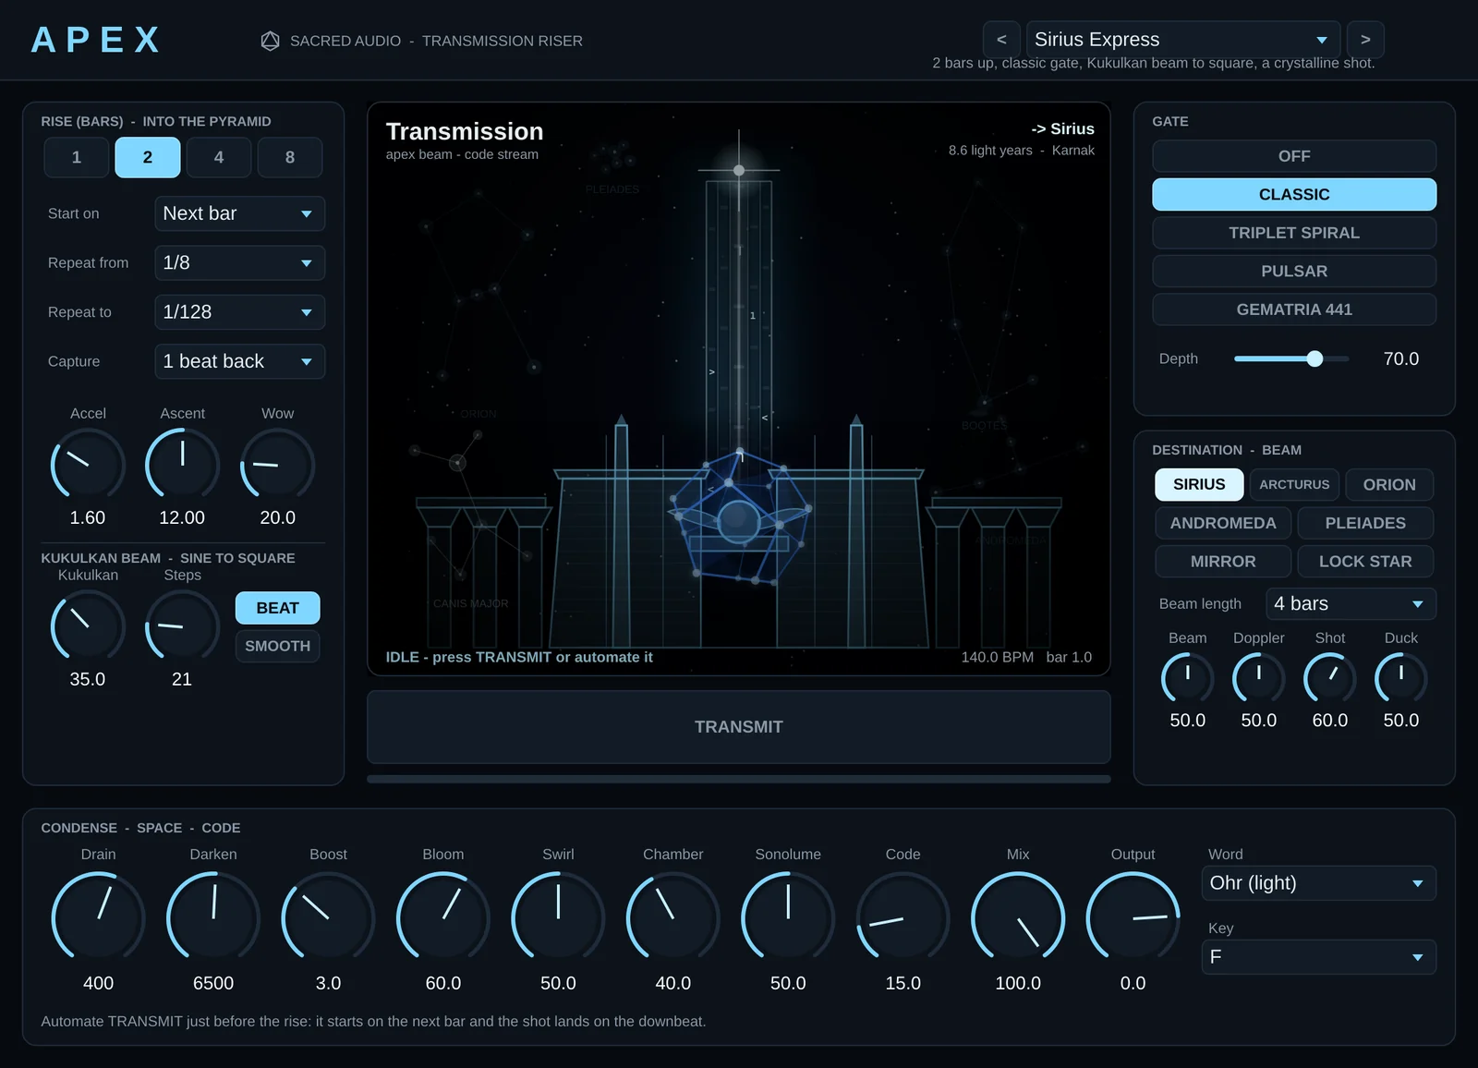Switch destination to ORION

[x=1389, y=484]
